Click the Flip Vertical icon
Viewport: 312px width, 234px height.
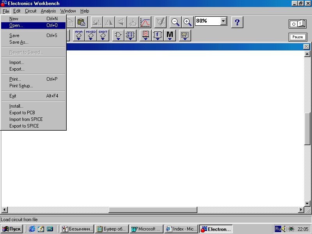pyautogui.click(x=121, y=22)
